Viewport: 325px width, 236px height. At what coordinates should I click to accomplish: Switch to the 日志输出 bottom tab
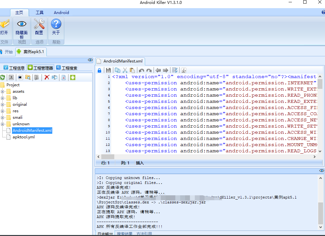click(105, 233)
